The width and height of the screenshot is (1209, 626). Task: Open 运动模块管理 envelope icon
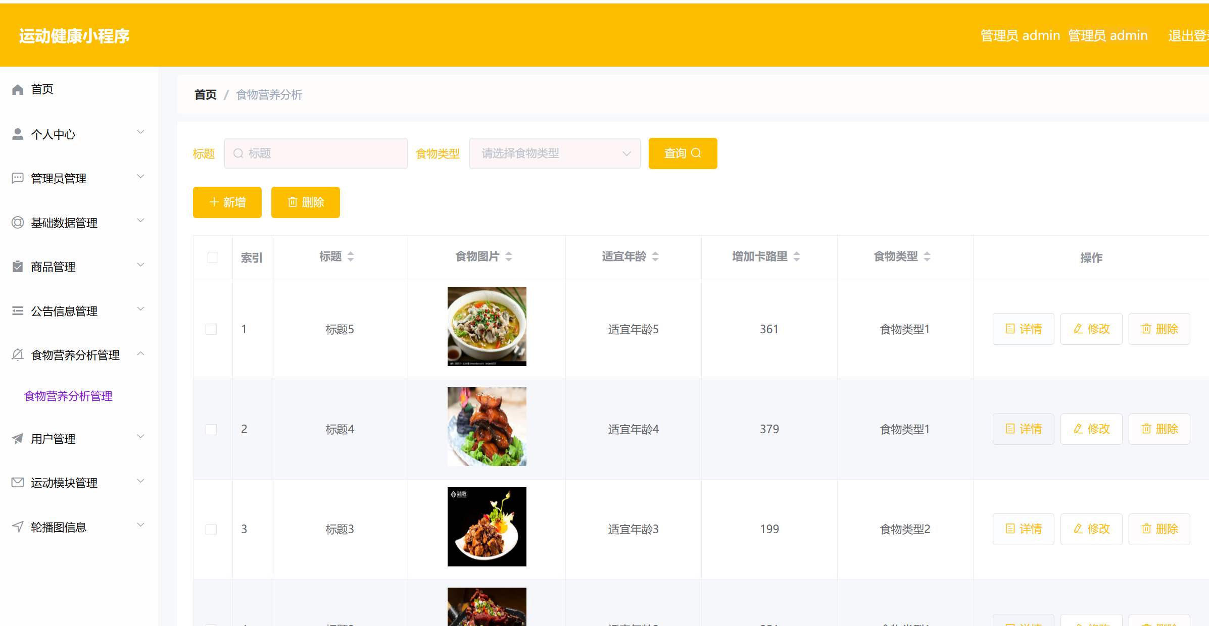pos(17,482)
